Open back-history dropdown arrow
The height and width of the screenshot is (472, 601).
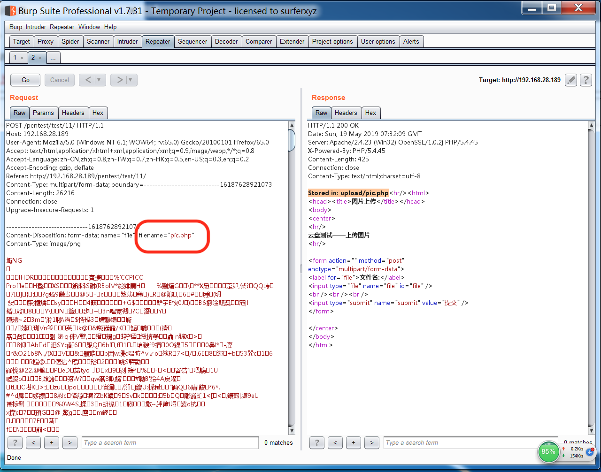pyautogui.click(x=100, y=80)
